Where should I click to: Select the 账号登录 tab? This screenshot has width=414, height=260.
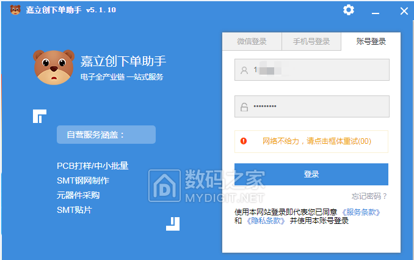click(x=371, y=42)
